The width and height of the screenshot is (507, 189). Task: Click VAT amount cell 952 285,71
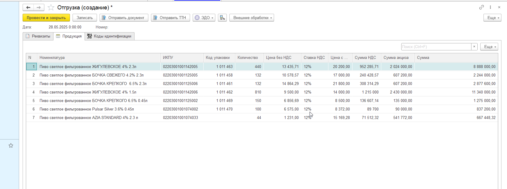pos(367,67)
